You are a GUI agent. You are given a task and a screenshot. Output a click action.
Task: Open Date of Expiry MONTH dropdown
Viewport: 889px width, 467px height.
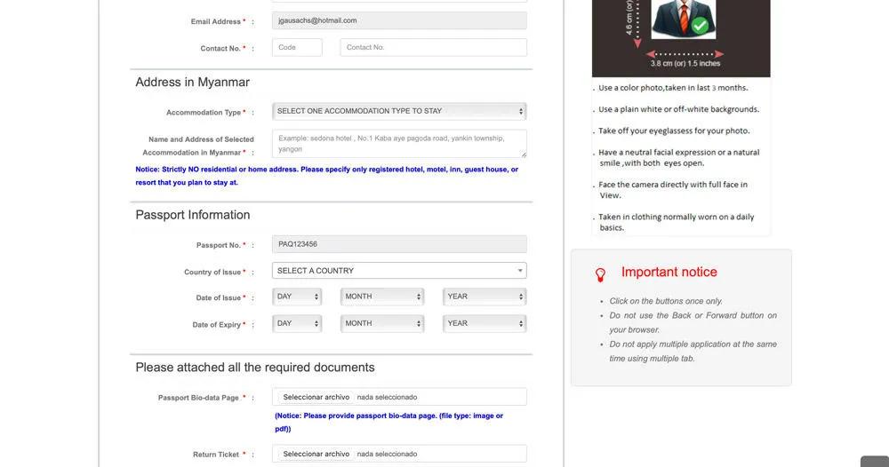[x=382, y=323]
